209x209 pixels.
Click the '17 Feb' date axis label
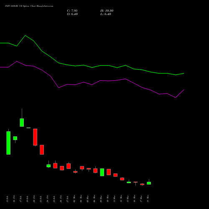(20, 199)
